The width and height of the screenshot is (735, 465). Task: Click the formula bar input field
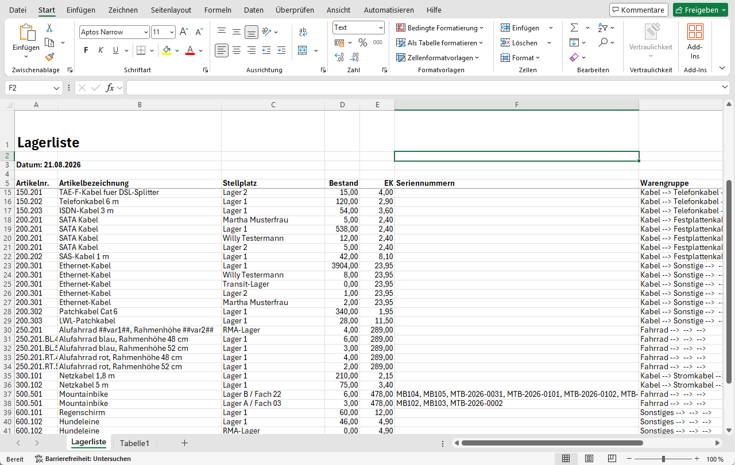tap(424, 88)
